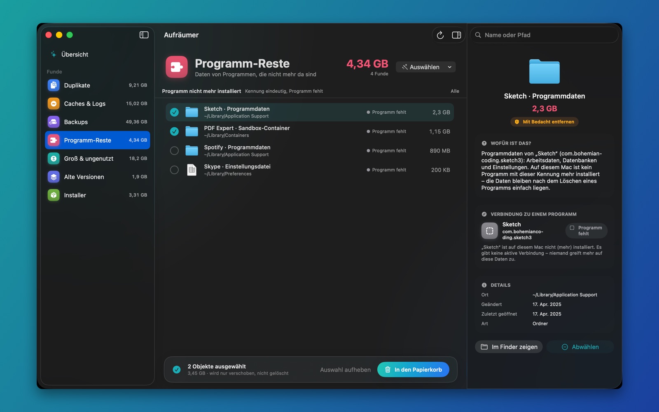Click the Alle link in group header
The image size is (659, 412).
pos(455,91)
